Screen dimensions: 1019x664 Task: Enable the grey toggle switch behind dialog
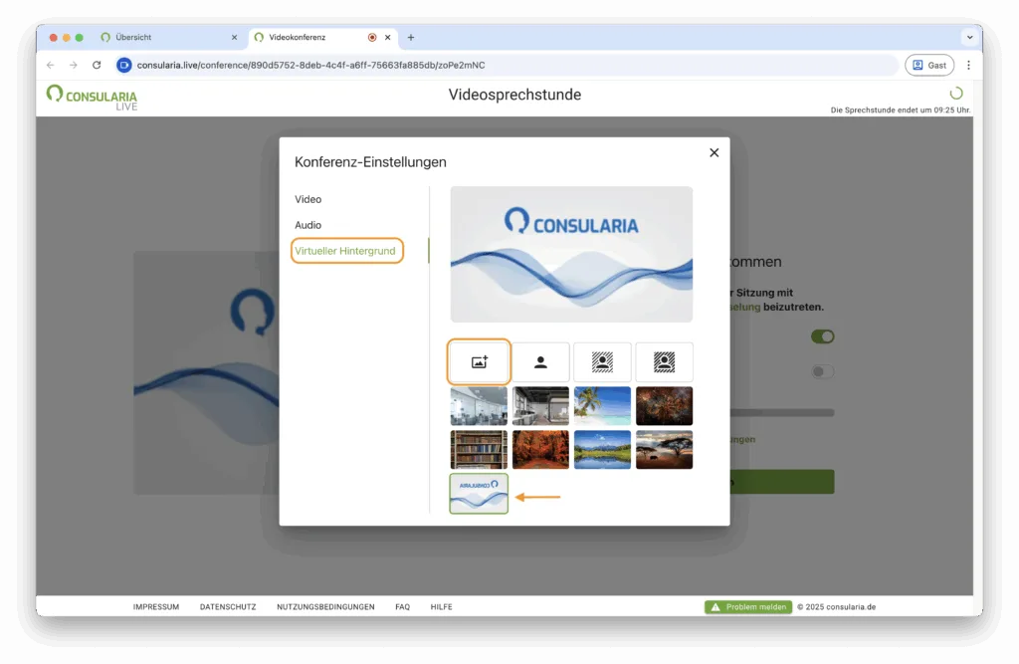822,371
